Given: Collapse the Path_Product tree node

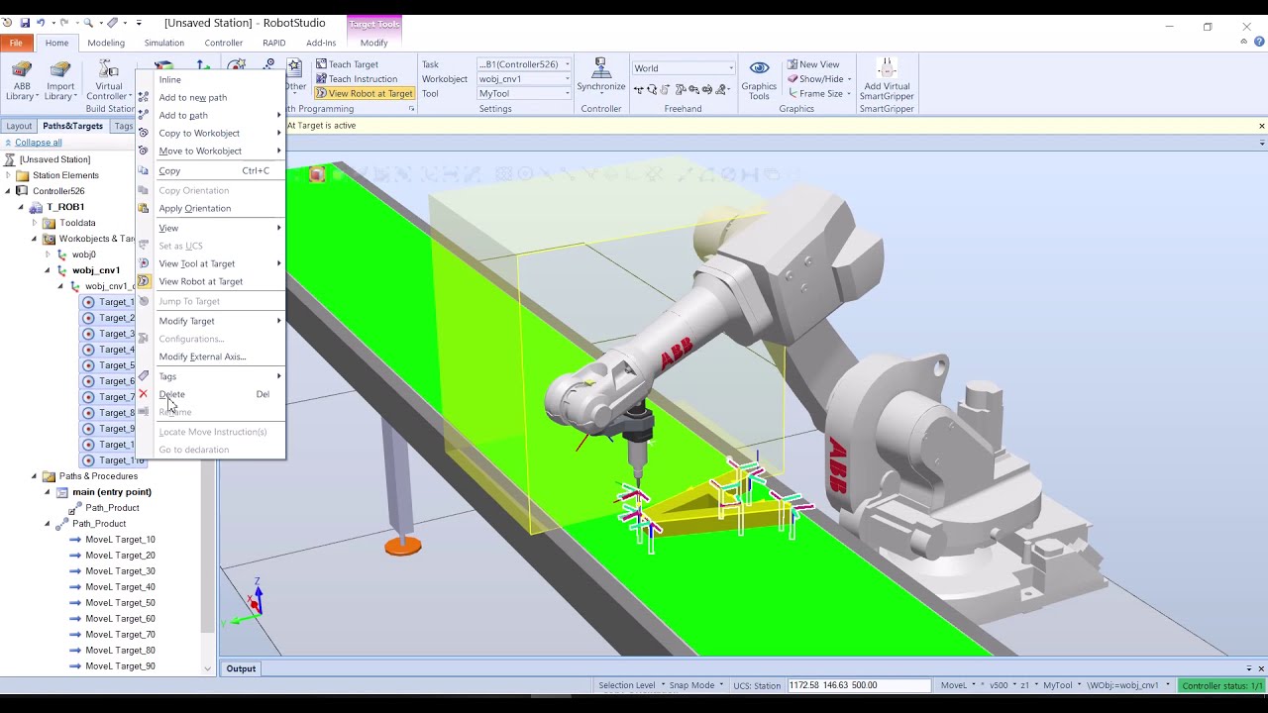Looking at the screenshot, I should tap(47, 524).
